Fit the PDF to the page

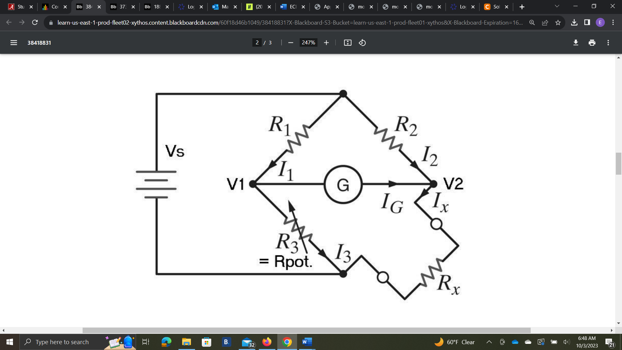347,42
